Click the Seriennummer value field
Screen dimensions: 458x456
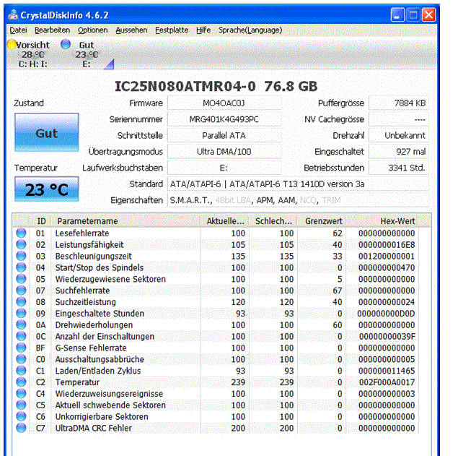pyautogui.click(x=224, y=119)
